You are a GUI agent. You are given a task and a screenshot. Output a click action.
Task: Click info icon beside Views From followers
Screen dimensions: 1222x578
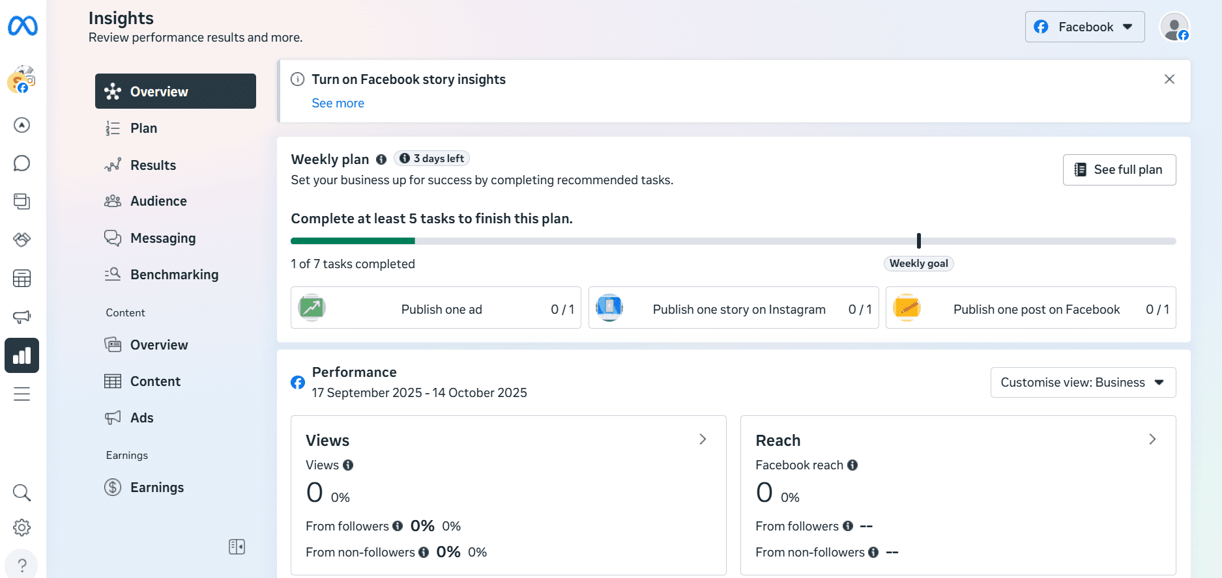(x=398, y=526)
